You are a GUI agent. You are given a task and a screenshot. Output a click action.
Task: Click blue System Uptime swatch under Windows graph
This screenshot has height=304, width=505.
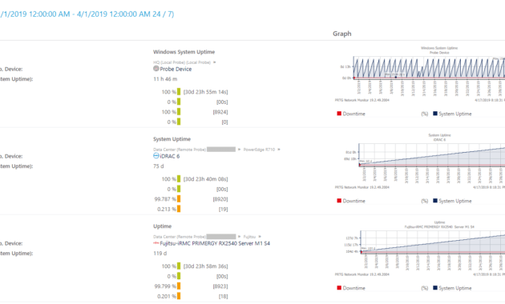435,114
